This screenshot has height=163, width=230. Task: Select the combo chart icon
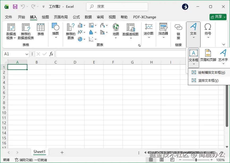[102, 32]
